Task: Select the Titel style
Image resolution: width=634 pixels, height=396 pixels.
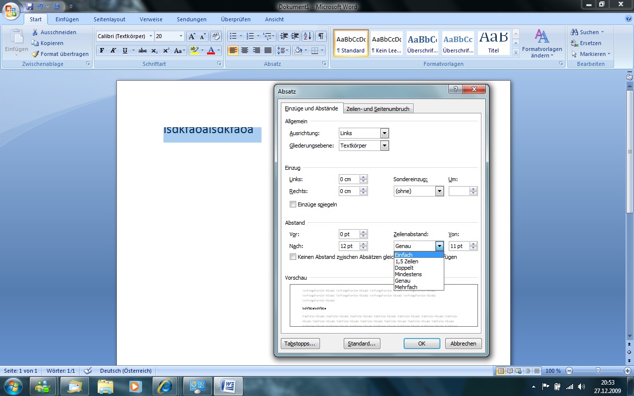Action: coord(493,43)
